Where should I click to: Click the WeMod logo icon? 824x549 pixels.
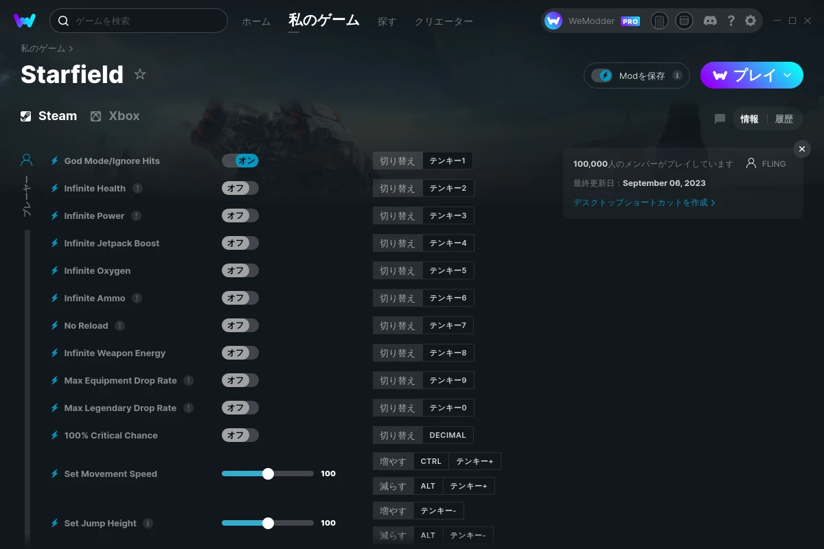(25, 21)
